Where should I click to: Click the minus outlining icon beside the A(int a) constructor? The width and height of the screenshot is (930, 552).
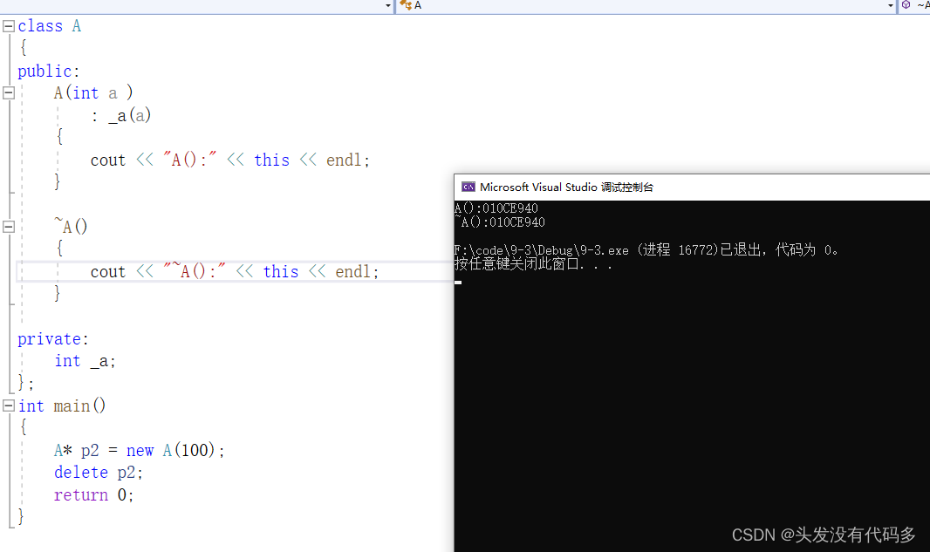tap(8, 92)
